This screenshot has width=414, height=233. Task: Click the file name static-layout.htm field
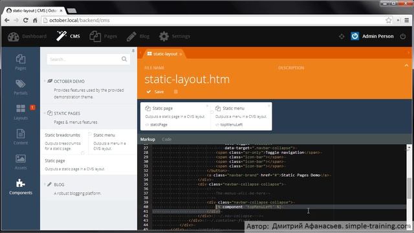187,79
